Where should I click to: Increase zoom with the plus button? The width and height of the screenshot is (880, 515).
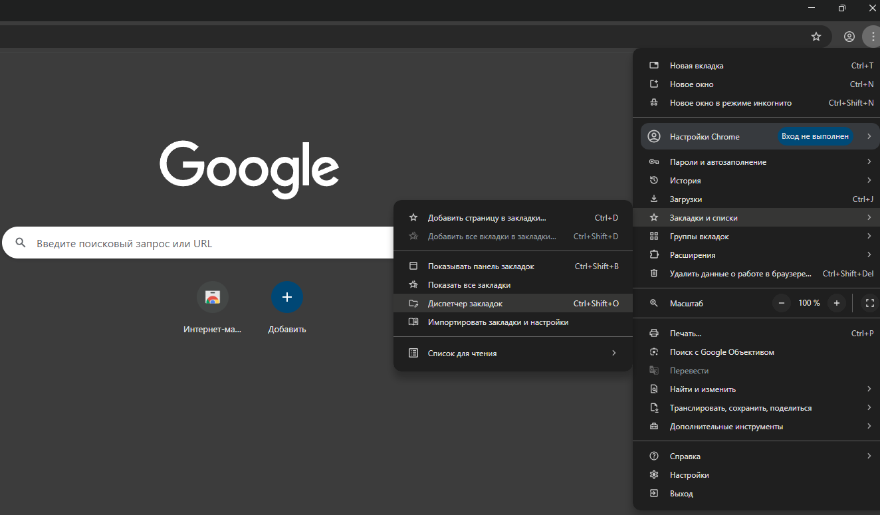[837, 303]
